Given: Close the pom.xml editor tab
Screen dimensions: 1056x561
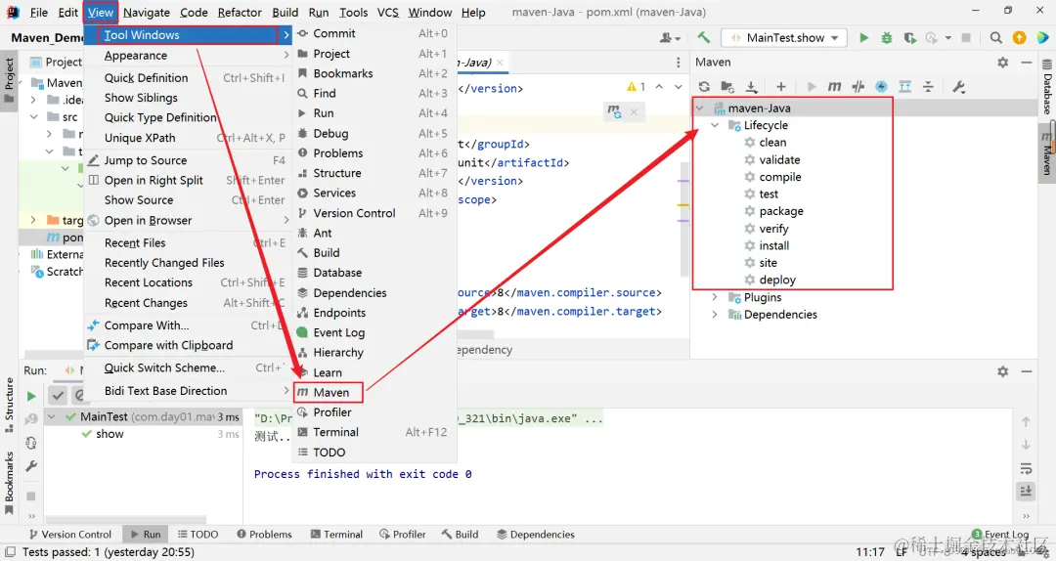Looking at the screenshot, I should tap(499, 62).
